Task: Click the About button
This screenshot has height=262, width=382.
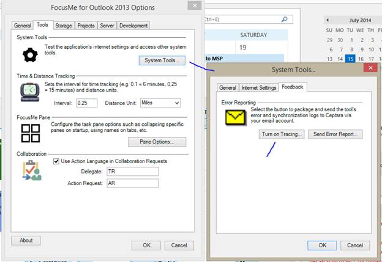Action: click(x=26, y=241)
